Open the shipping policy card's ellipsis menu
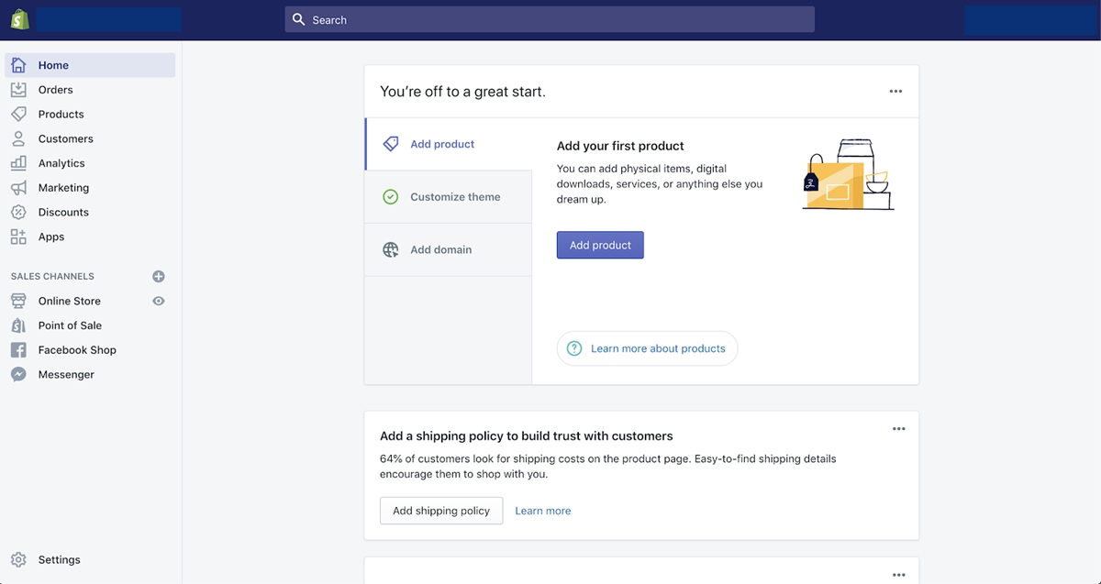 click(x=898, y=428)
